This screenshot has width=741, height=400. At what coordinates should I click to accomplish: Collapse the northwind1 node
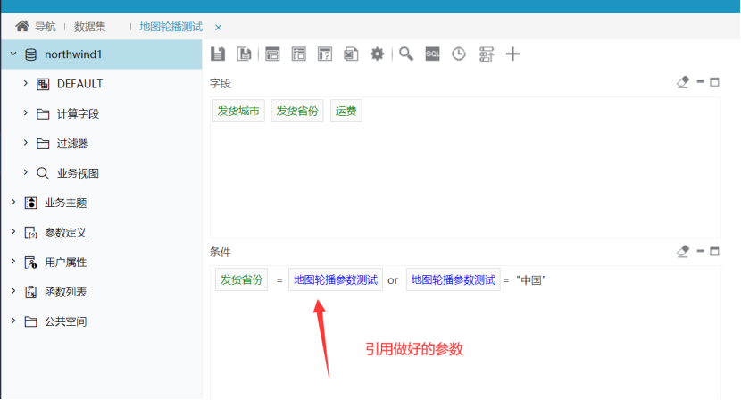point(13,54)
